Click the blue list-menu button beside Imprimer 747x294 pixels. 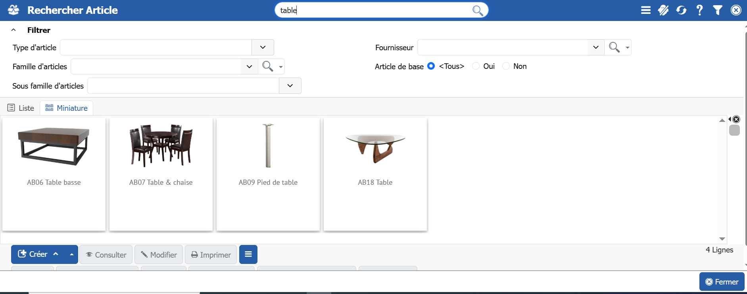click(x=248, y=254)
